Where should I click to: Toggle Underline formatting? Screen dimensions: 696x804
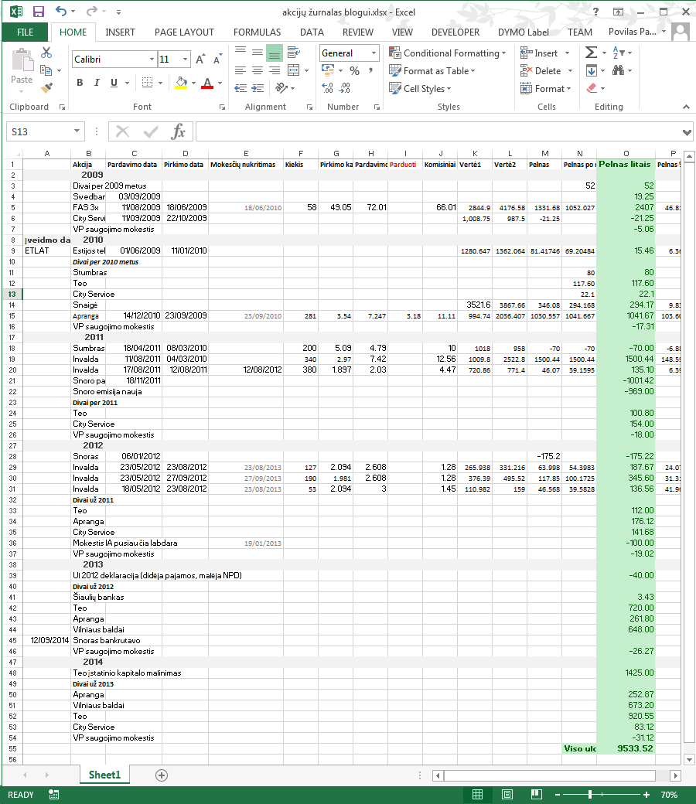coord(114,83)
